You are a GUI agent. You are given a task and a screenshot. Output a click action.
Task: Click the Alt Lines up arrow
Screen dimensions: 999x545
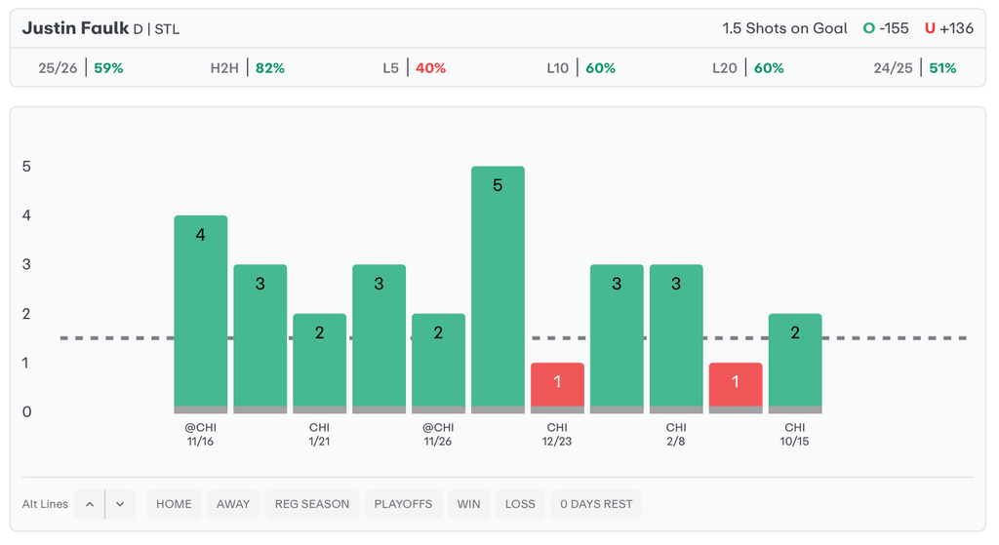pos(90,504)
